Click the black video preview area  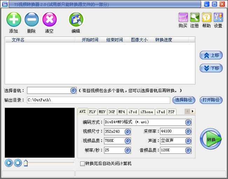(40, 133)
